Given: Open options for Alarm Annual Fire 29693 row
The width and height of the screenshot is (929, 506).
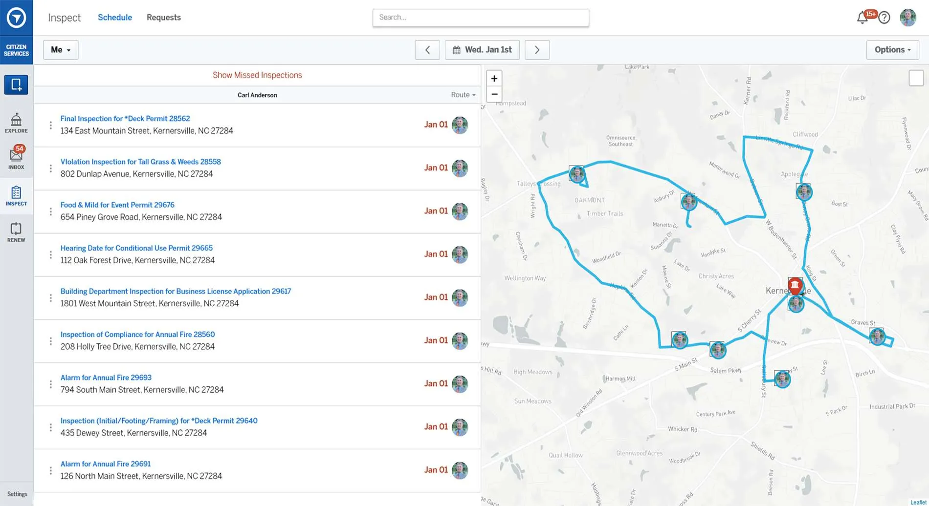Looking at the screenshot, I should click(50, 384).
